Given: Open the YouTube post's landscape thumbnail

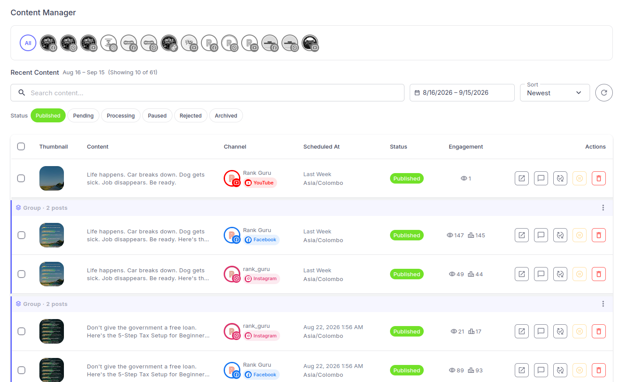Looking at the screenshot, I should click(52, 178).
